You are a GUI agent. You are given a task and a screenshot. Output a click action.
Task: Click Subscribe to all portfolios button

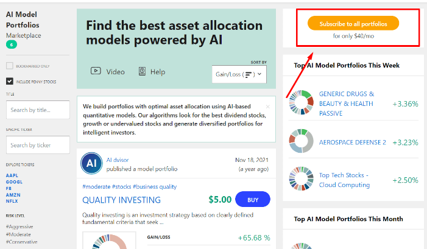click(353, 23)
